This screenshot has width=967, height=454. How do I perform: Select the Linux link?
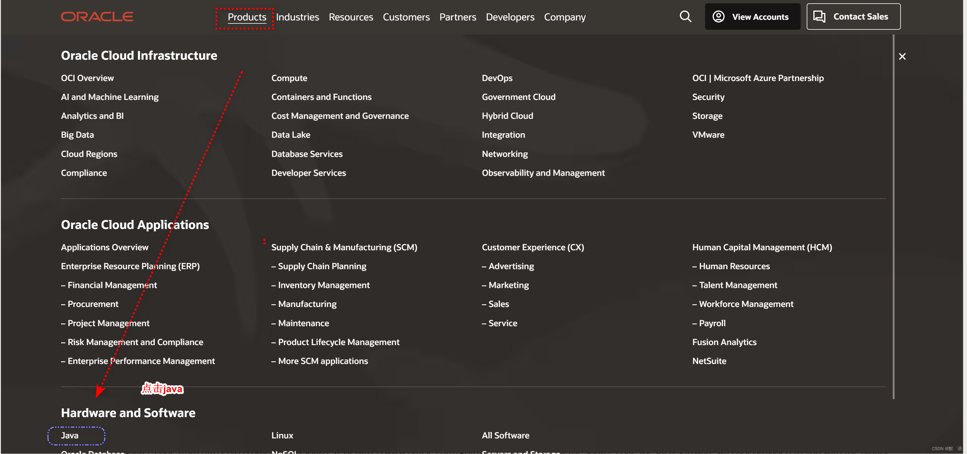[x=282, y=435]
